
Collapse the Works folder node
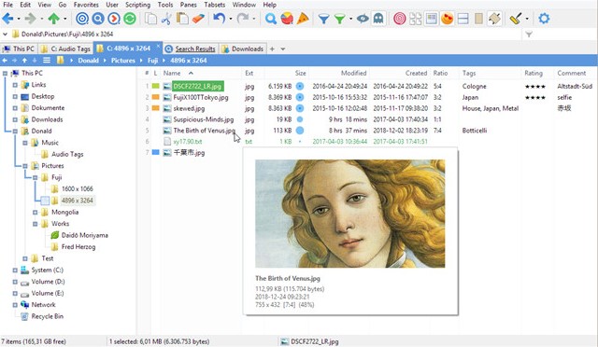pyautogui.click(x=36, y=224)
